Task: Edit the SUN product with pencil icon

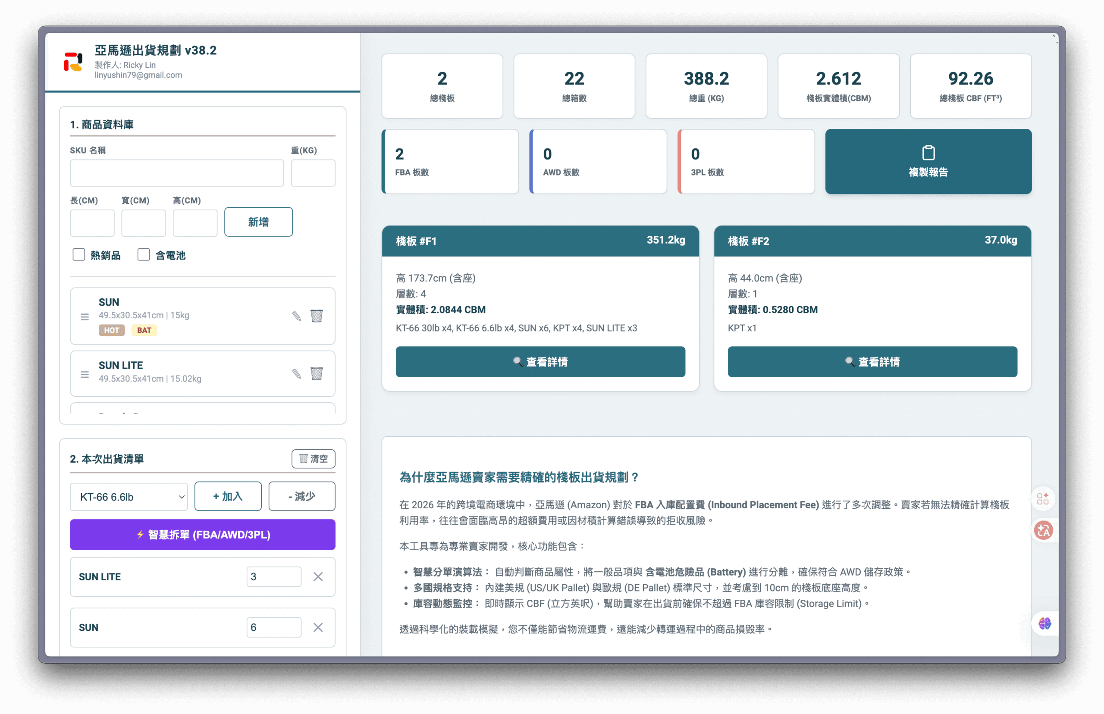Action: 297,315
